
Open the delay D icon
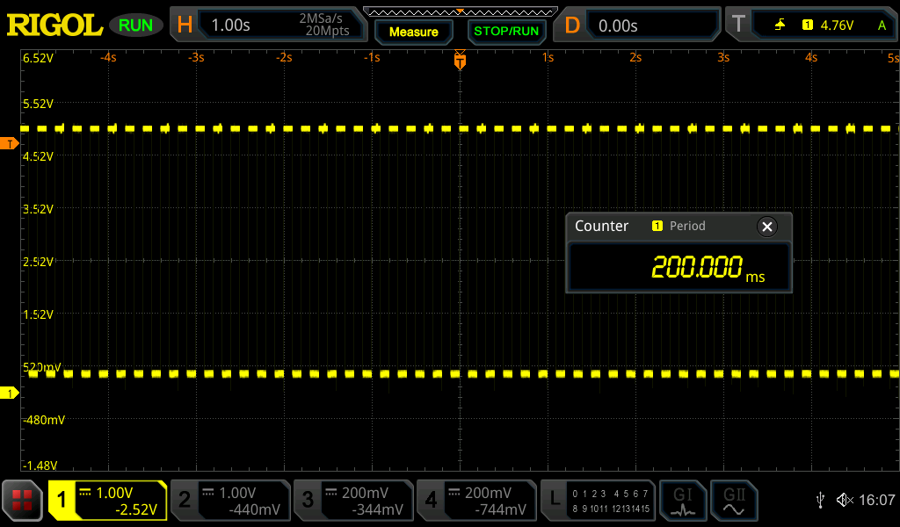(571, 25)
